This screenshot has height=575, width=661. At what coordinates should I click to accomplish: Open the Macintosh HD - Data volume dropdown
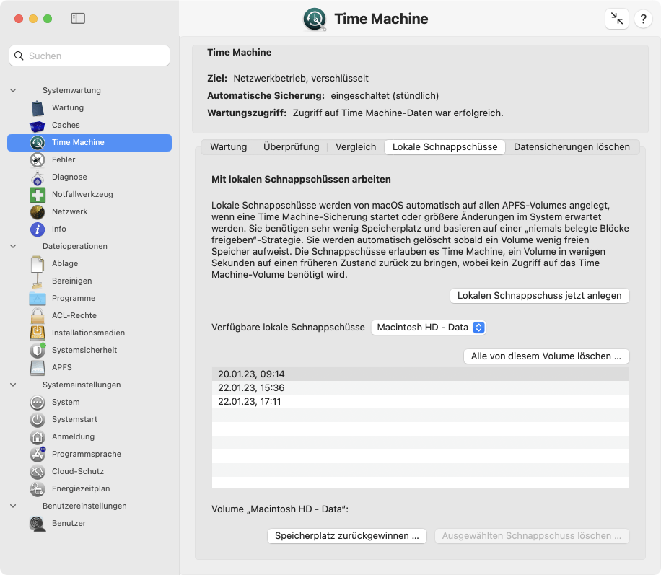pyautogui.click(x=429, y=328)
